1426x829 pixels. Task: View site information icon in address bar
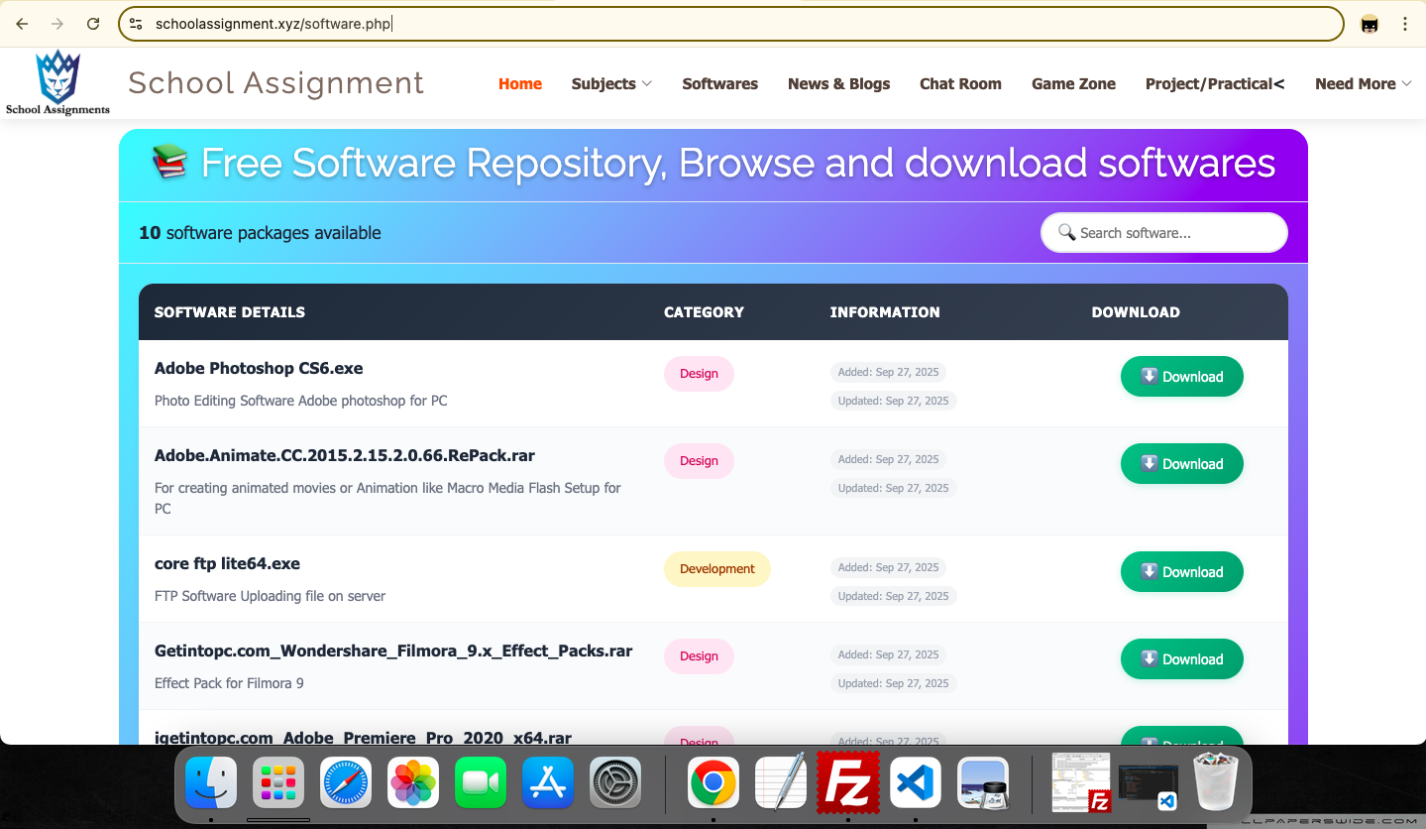click(x=137, y=24)
